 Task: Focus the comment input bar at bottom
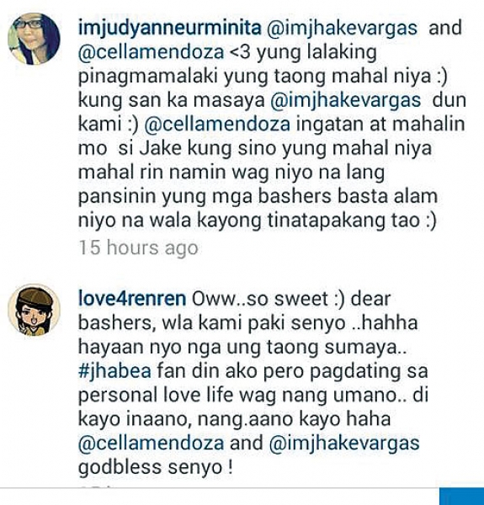pyautogui.click(x=219, y=497)
